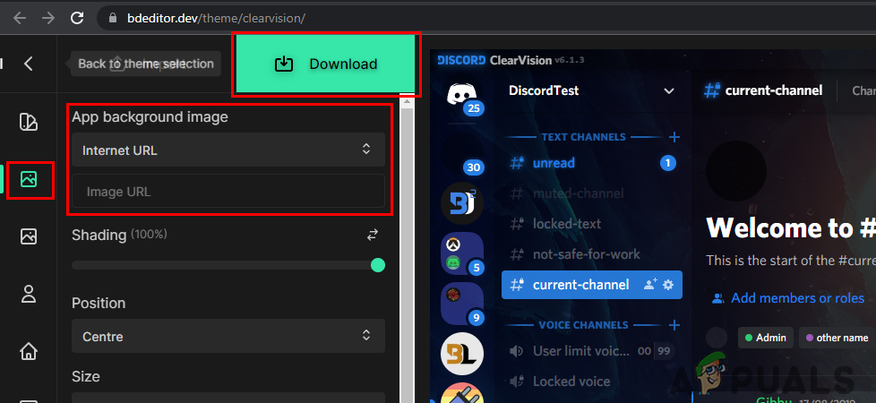The image size is (876, 403).
Task: Download the ClearVision theme
Action: point(326,64)
